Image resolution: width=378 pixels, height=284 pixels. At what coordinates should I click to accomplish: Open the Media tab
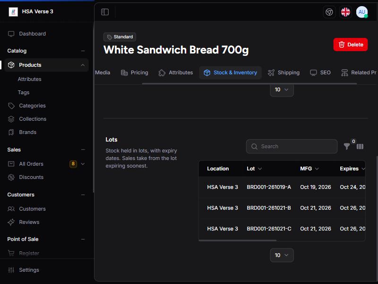(103, 73)
